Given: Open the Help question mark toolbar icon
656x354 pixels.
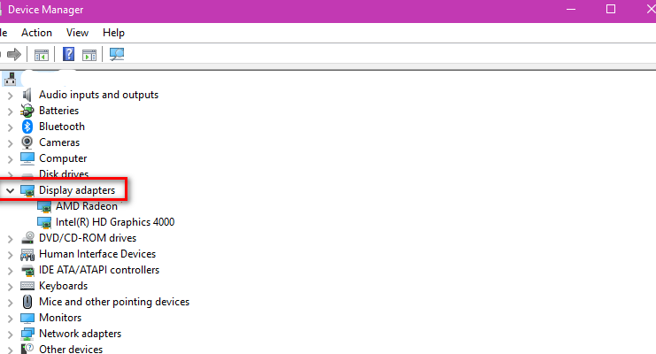Looking at the screenshot, I should [x=69, y=54].
